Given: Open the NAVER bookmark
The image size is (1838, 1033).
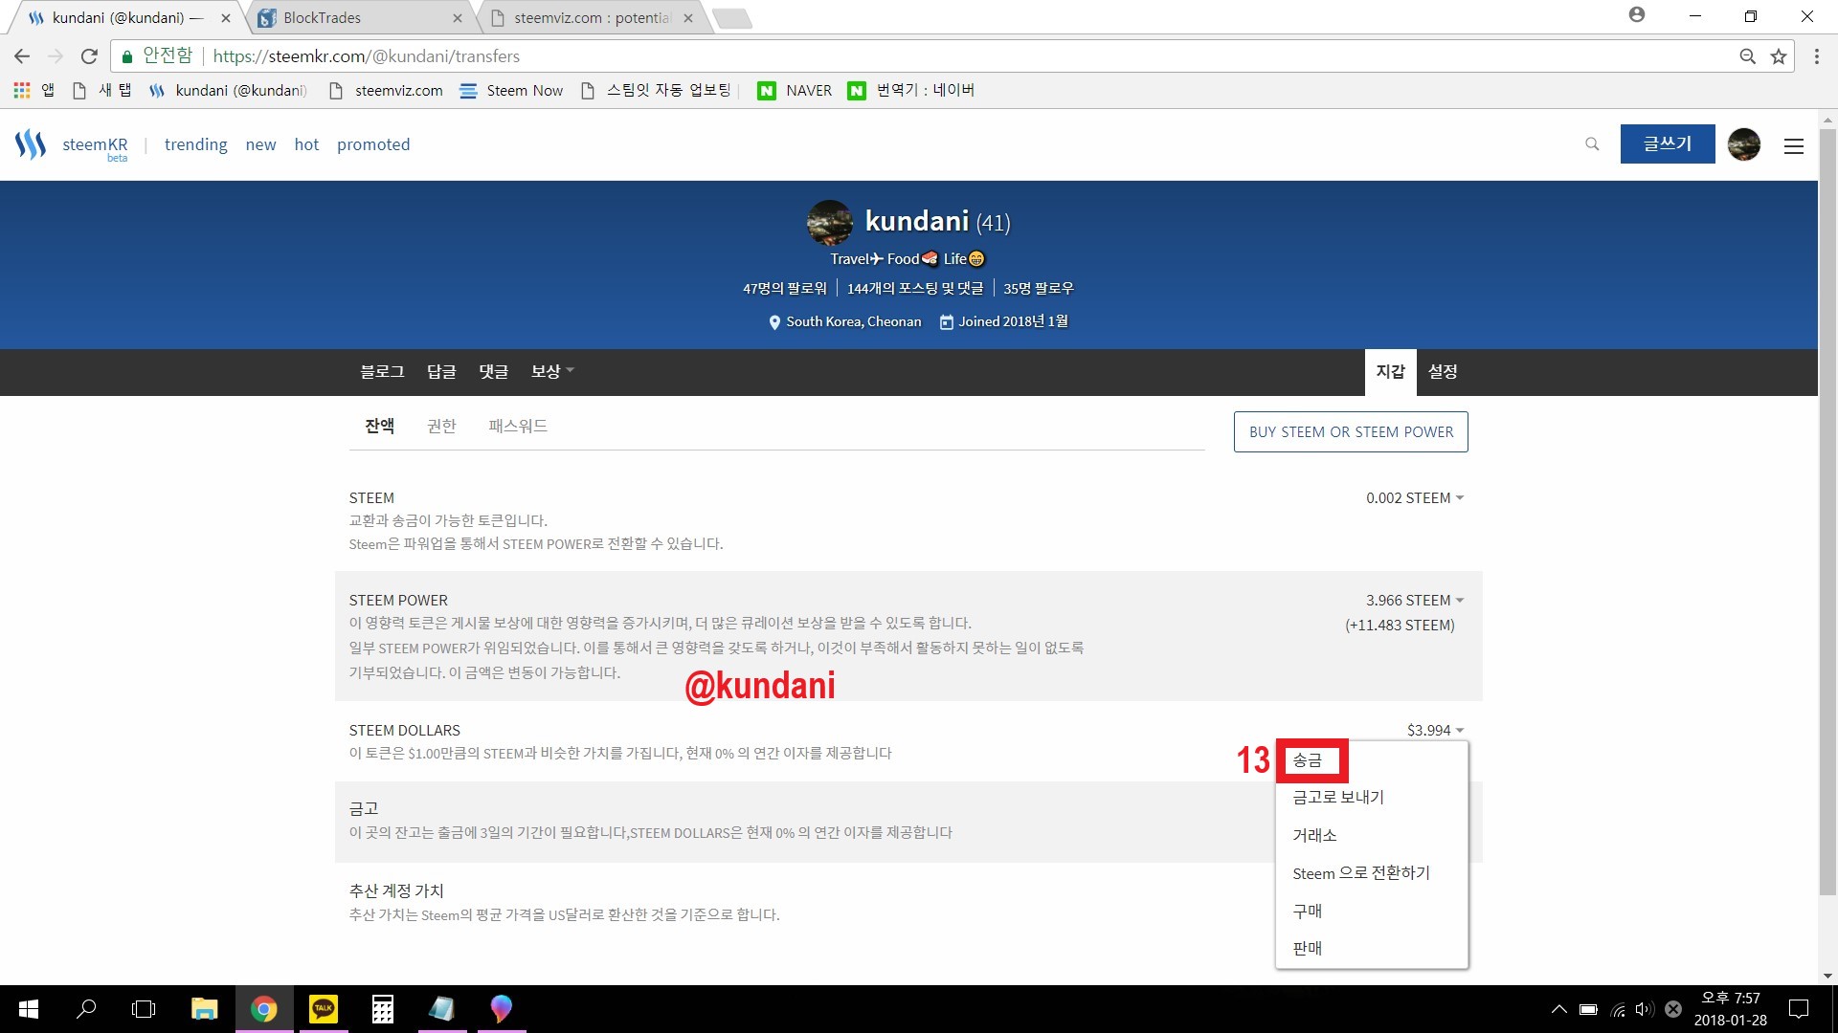Looking at the screenshot, I should tap(795, 91).
